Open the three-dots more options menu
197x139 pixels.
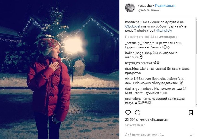[x=191, y=135]
